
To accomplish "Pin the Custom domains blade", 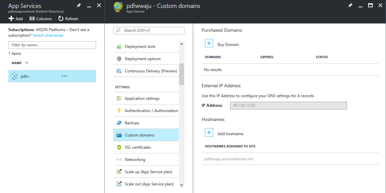I will [x=350, y=5].
